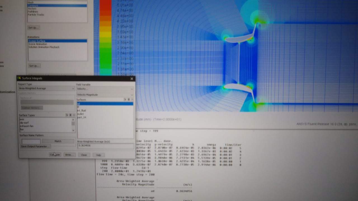Click the rightmost icon above the Surfaces list
358x201 pixels.
[132, 99]
